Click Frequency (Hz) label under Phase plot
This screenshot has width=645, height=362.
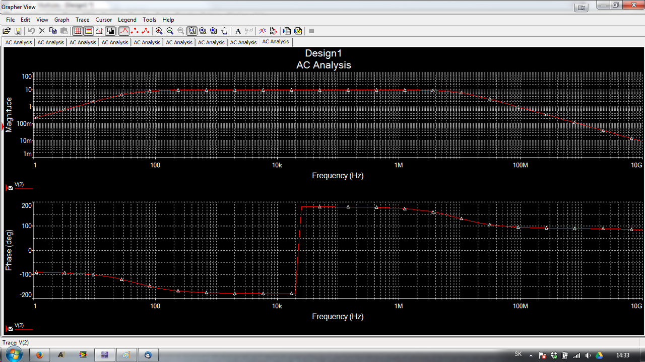338,317
